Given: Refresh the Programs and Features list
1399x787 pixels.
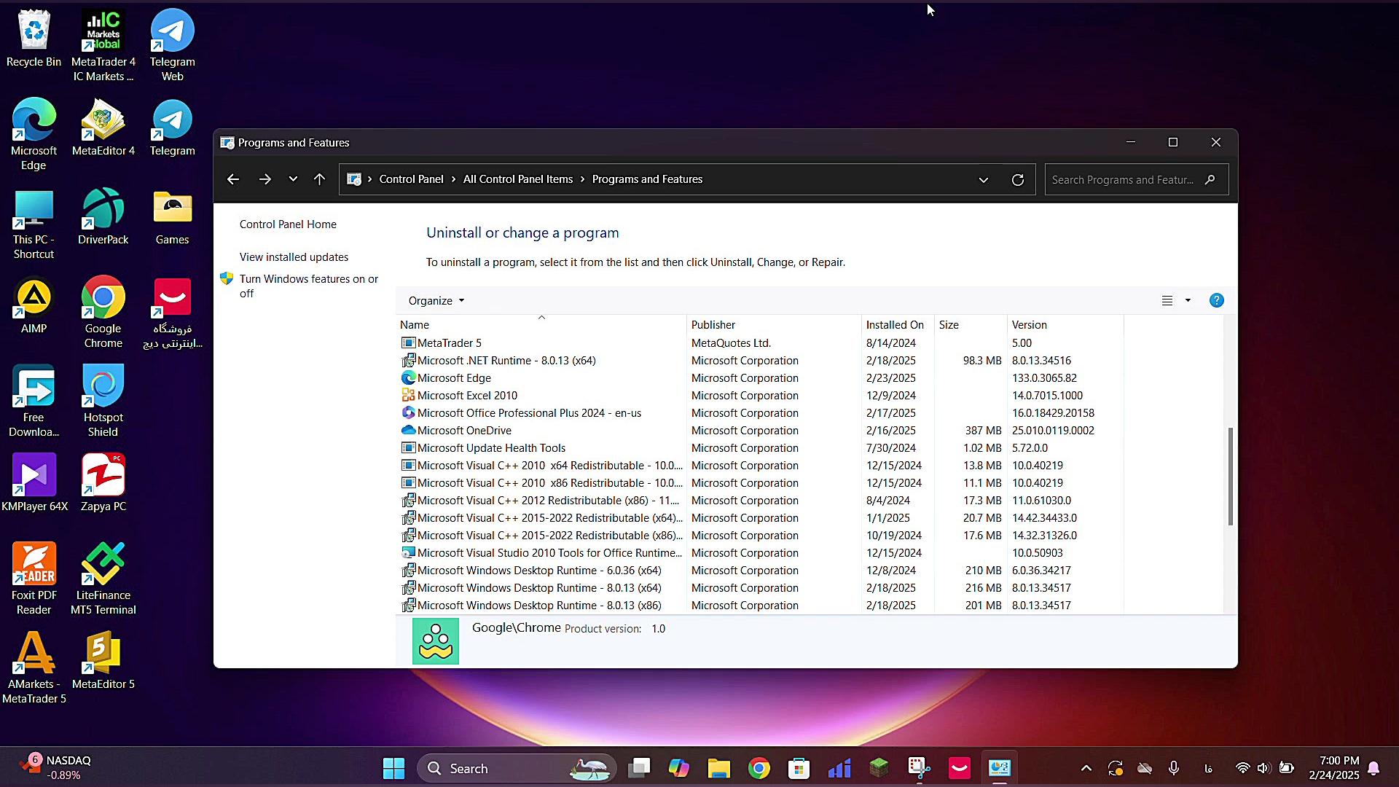Looking at the screenshot, I should [1018, 180].
